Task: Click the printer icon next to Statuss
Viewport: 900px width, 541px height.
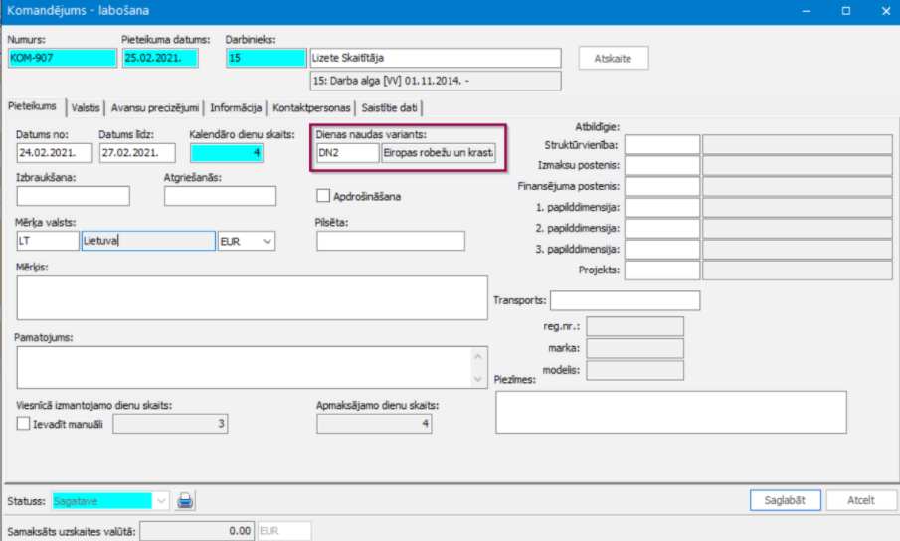Action: click(185, 501)
